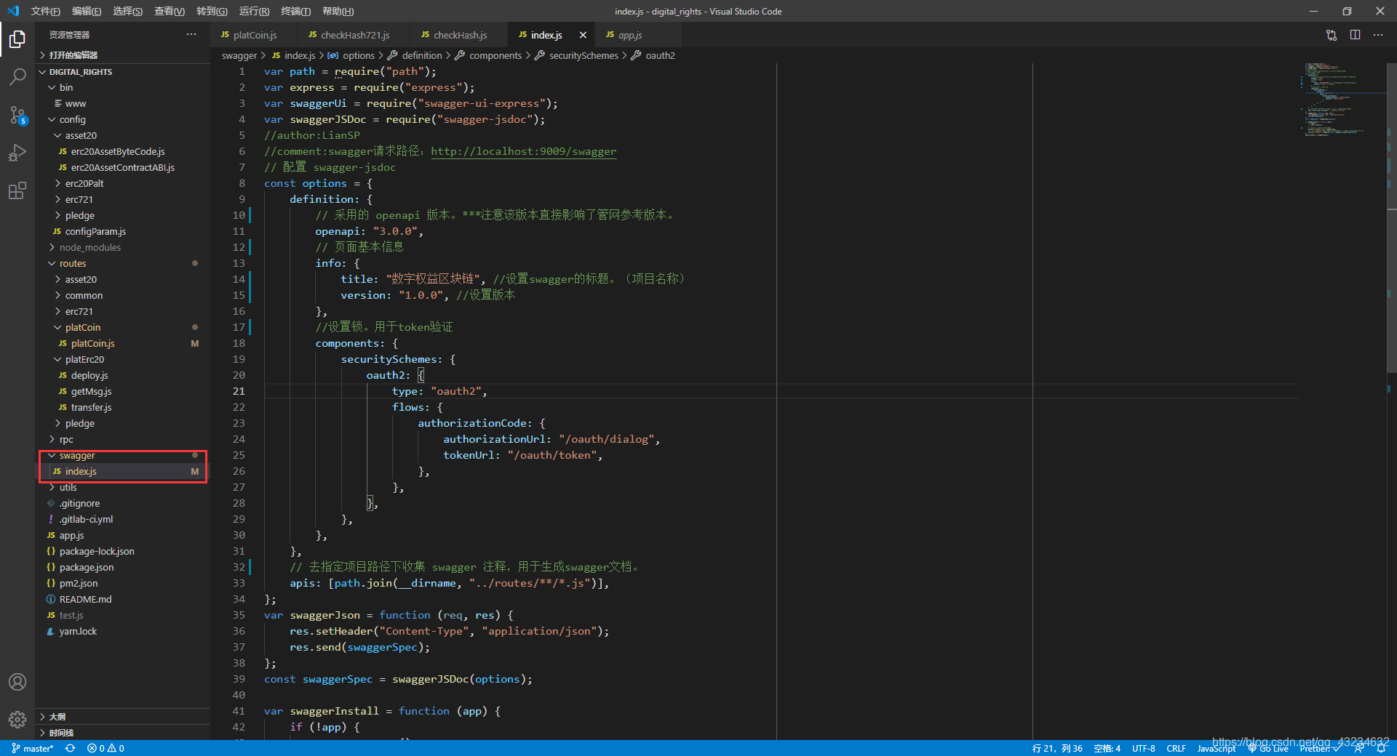Collapse the platErc20 folder

122,359
